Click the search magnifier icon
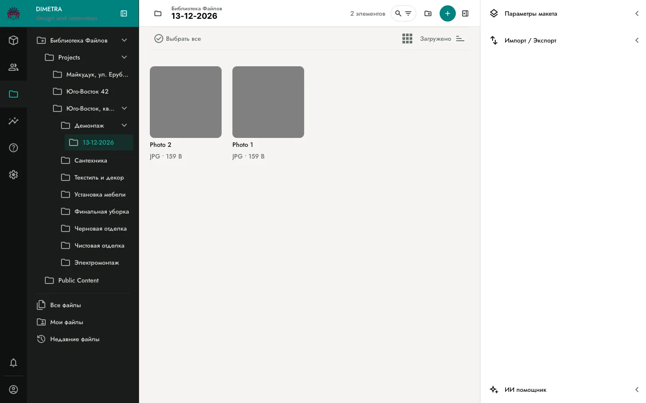The height and width of the screenshot is (403, 646). [398, 13]
